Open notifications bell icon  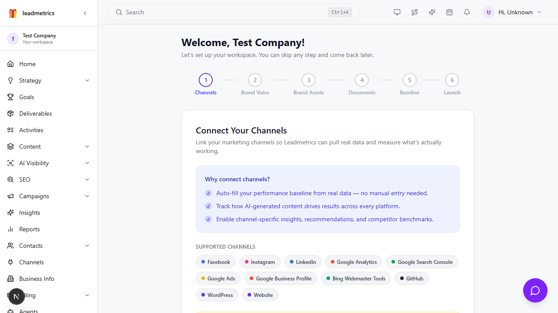pos(467,12)
